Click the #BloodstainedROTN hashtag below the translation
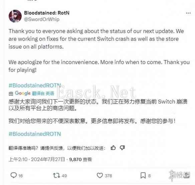Screen dimensions: 195x185 coord(35,134)
